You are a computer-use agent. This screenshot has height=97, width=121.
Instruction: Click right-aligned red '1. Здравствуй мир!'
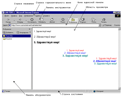(106, 59)
